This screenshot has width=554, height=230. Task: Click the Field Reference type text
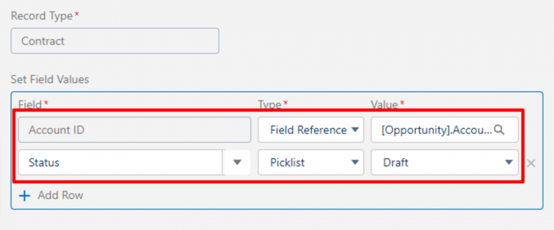click(308, 130)
